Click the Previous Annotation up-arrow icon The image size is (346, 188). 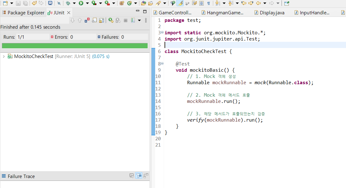click(x=231, y=3)
